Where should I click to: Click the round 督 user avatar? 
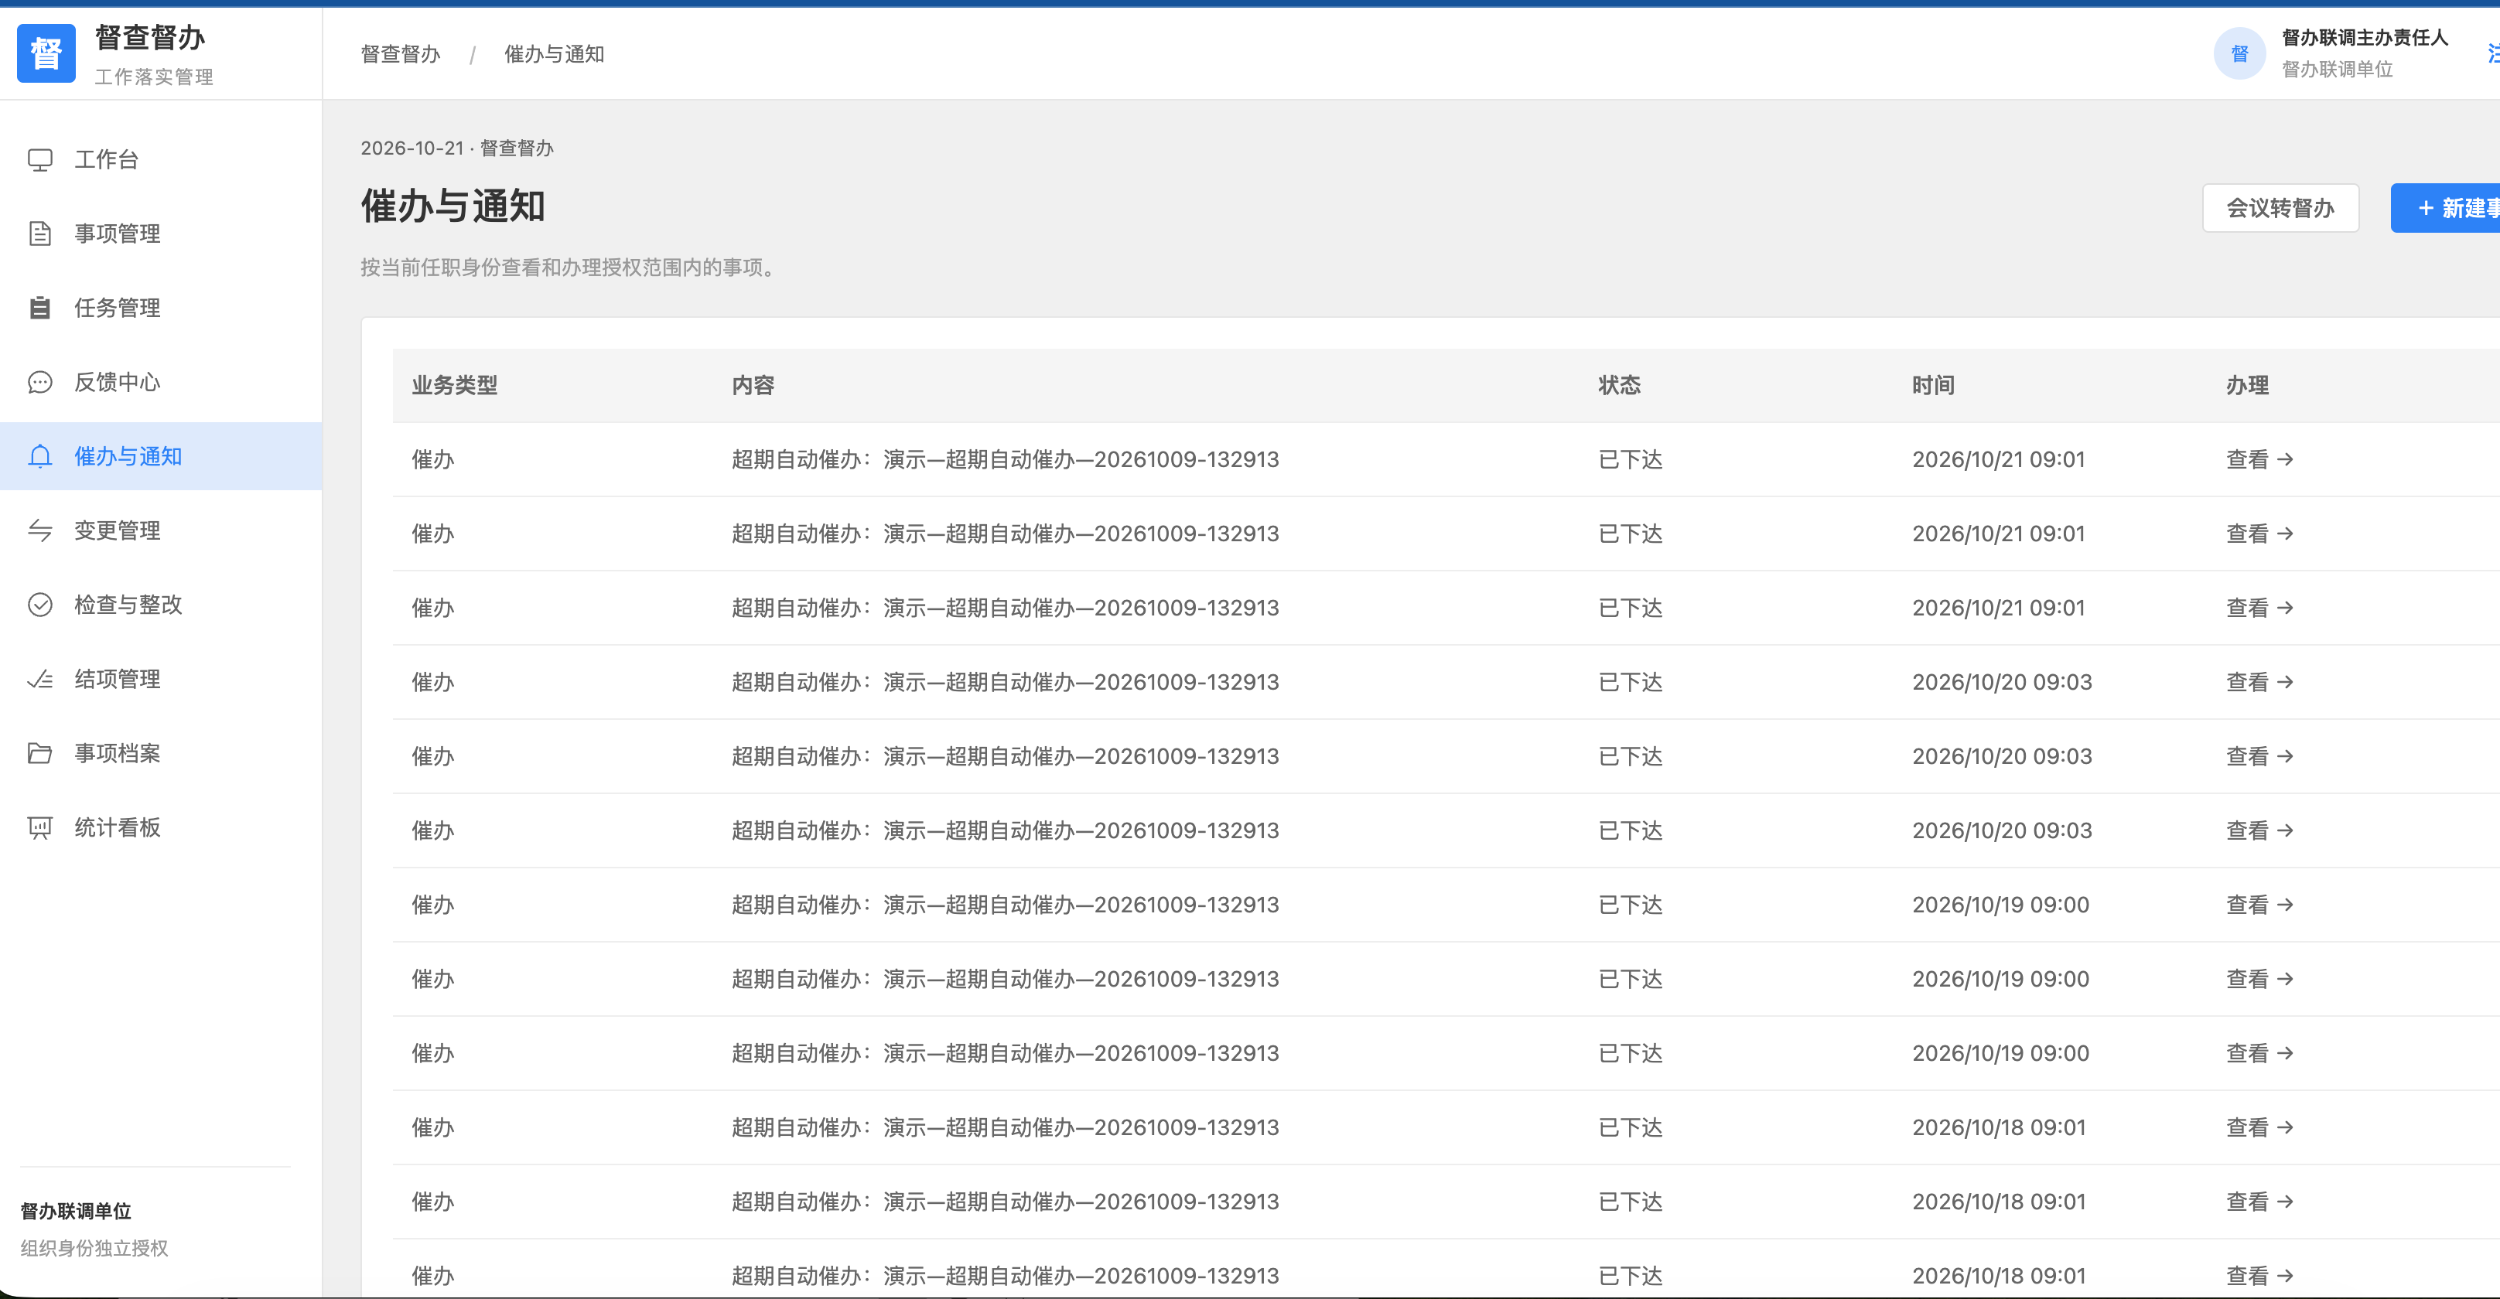(x=2239, y=53)
